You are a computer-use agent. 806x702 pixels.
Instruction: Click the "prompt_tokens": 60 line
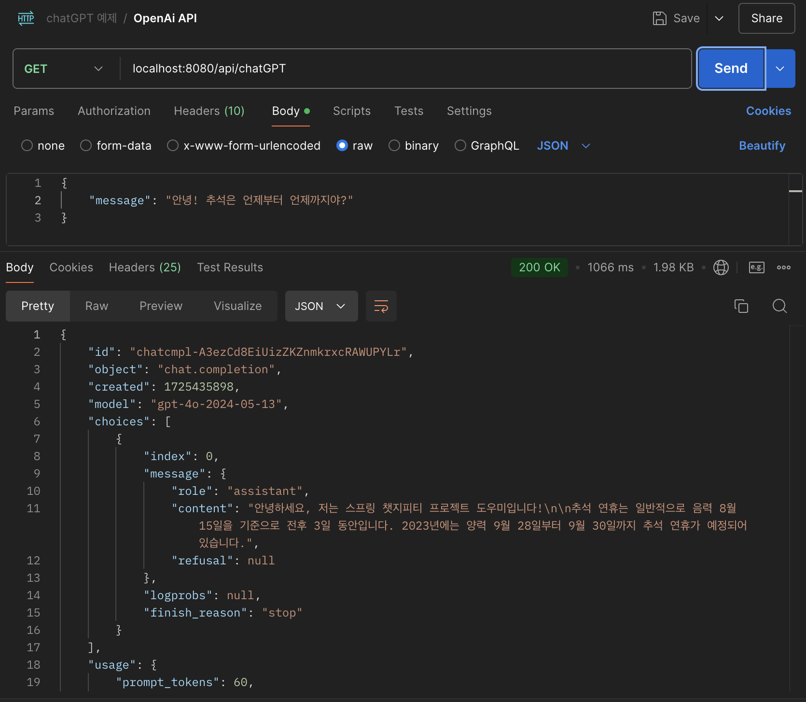(185, 682)
